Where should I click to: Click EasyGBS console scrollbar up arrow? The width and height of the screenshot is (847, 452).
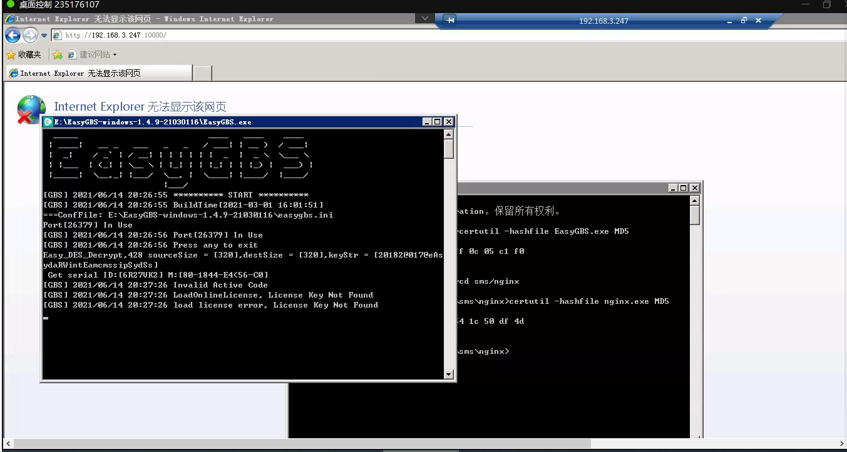coord(449,134)
